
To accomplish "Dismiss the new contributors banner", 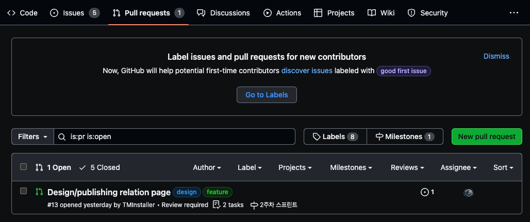I will click(x=496, y=56).
